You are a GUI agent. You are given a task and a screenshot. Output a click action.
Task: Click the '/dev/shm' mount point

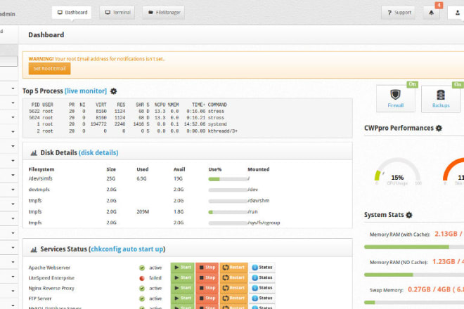tap(258, 200)
